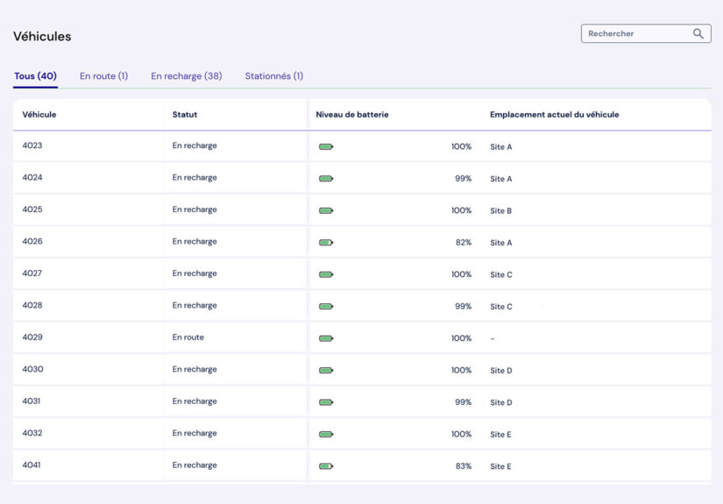Sort by Véhicule column header

(x=39, y=115)
